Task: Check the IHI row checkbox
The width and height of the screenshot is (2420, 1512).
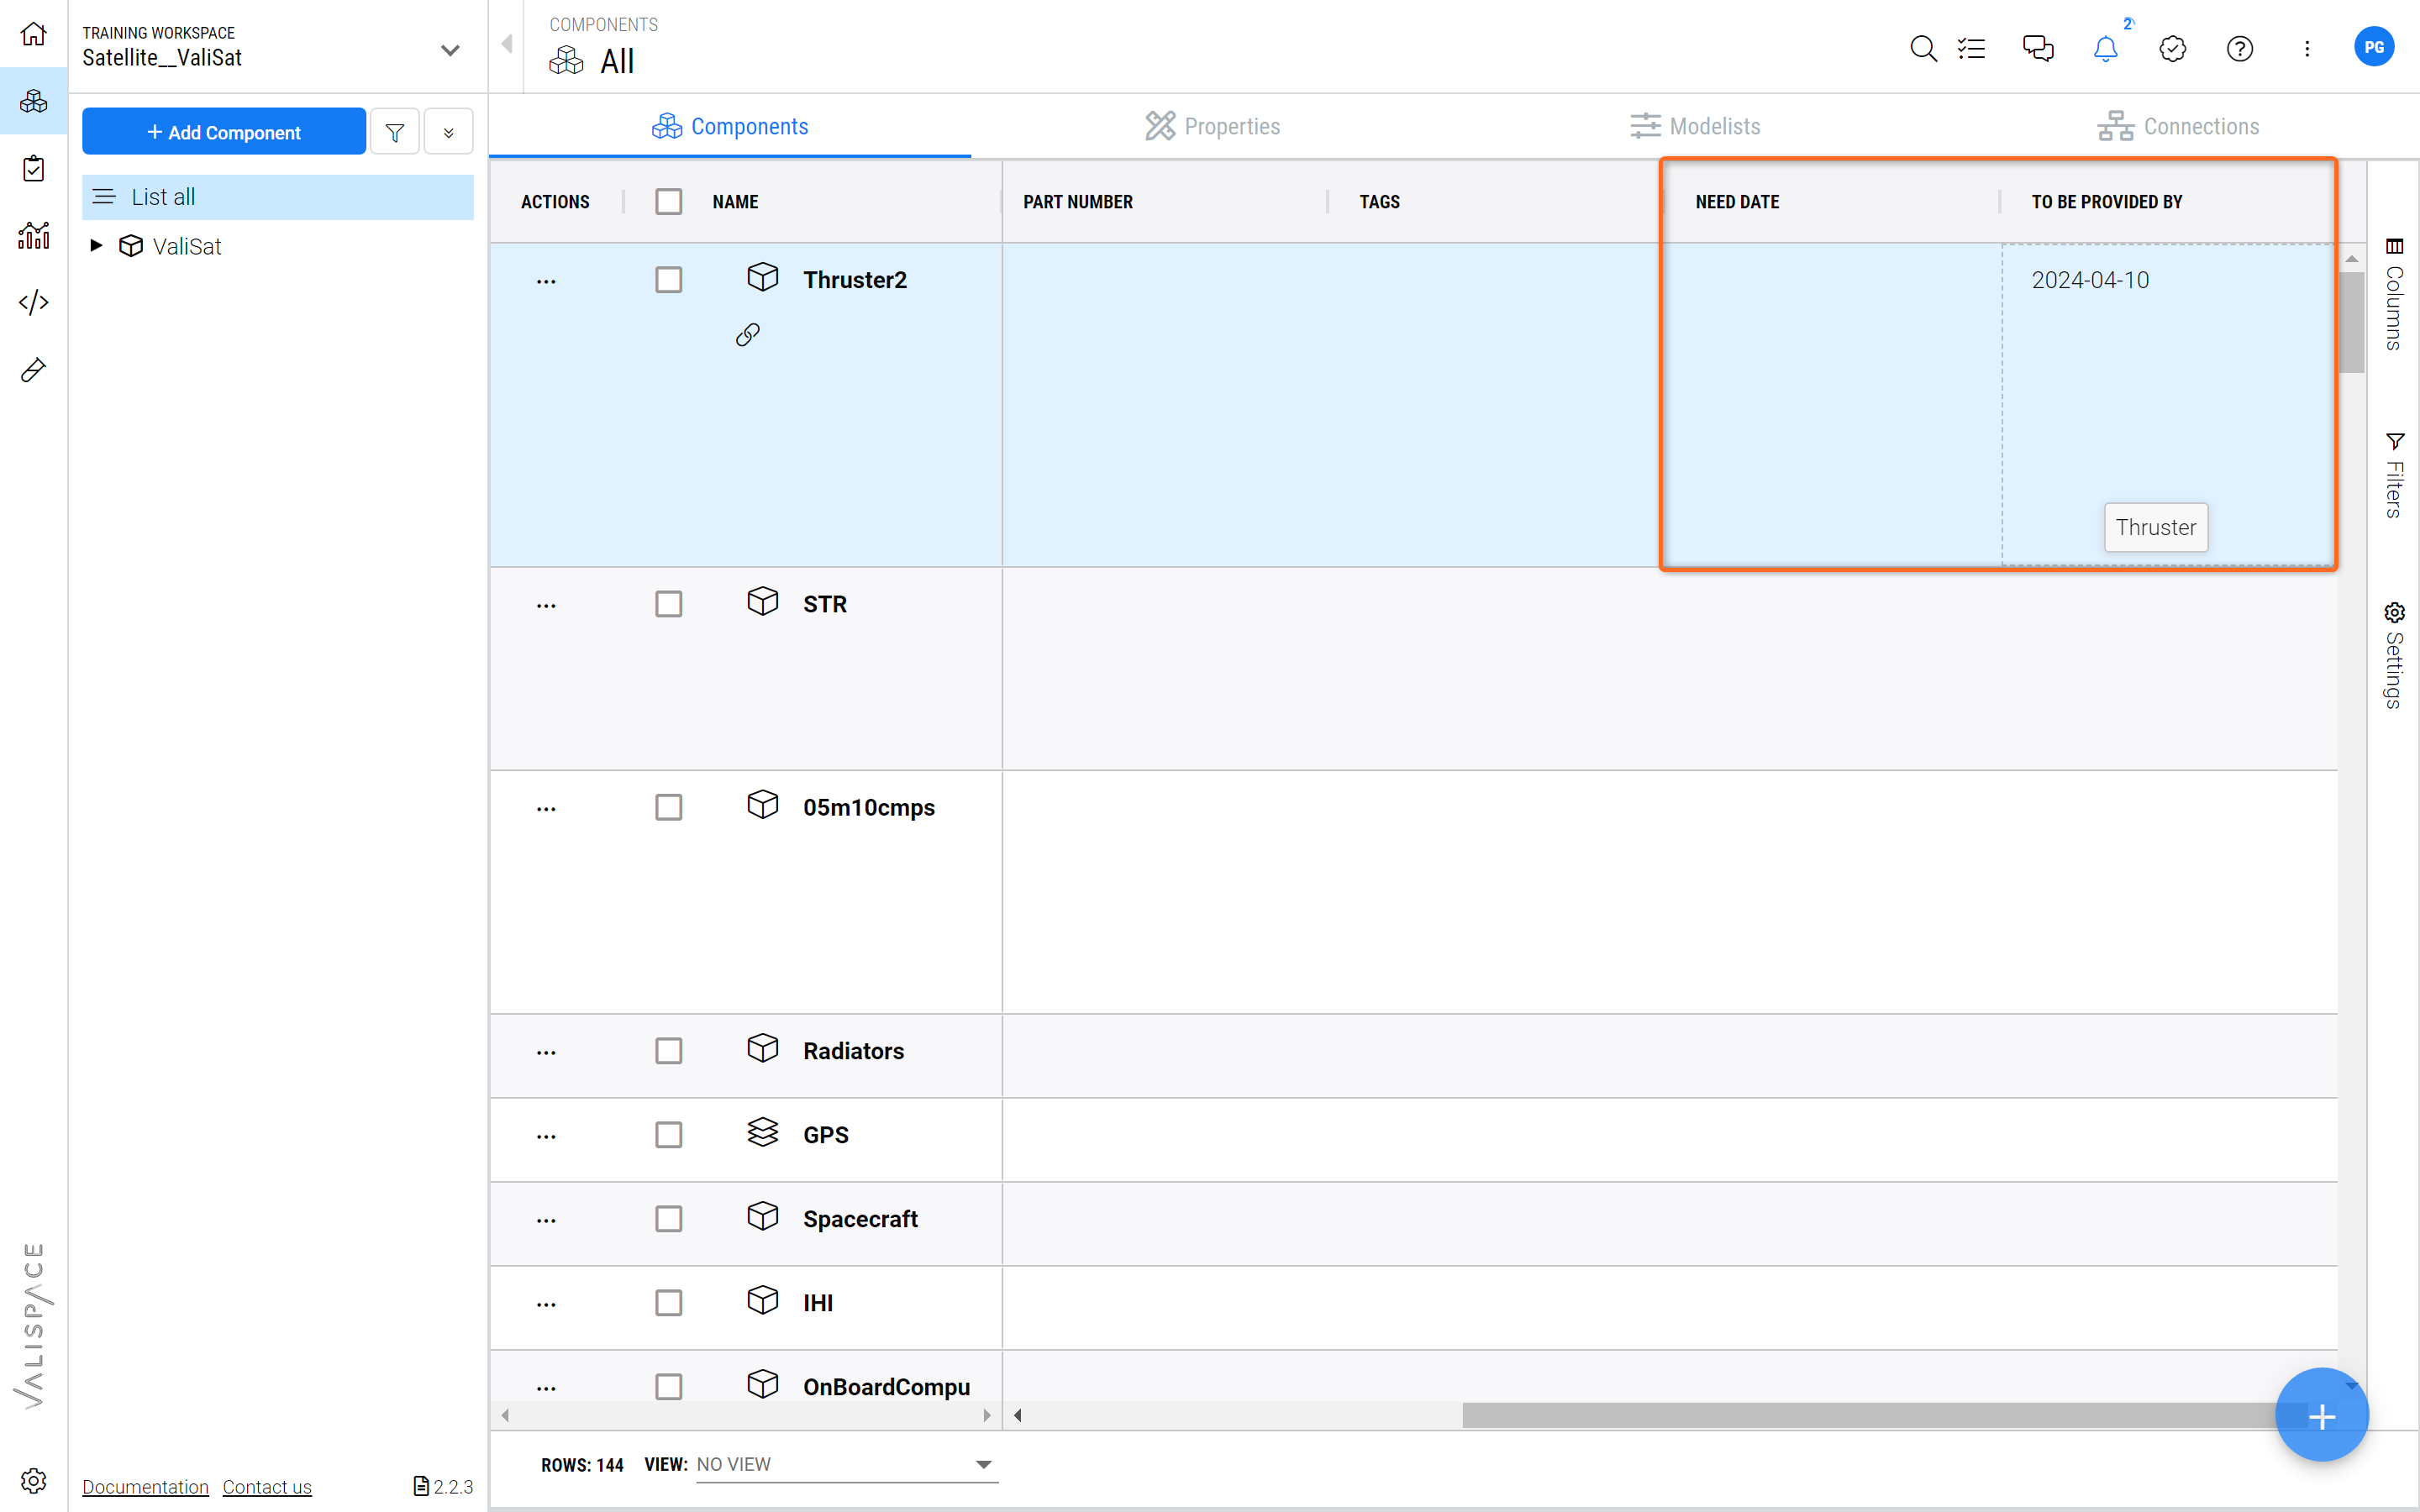Action: (669, 1302)
